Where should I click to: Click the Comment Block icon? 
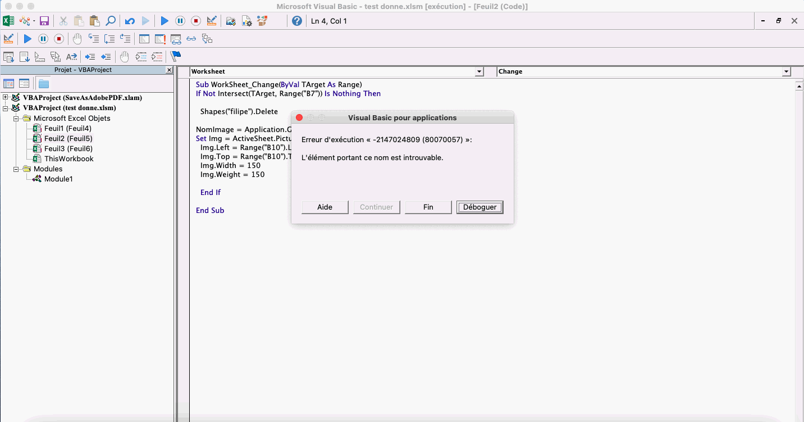(x=141, y=56)
